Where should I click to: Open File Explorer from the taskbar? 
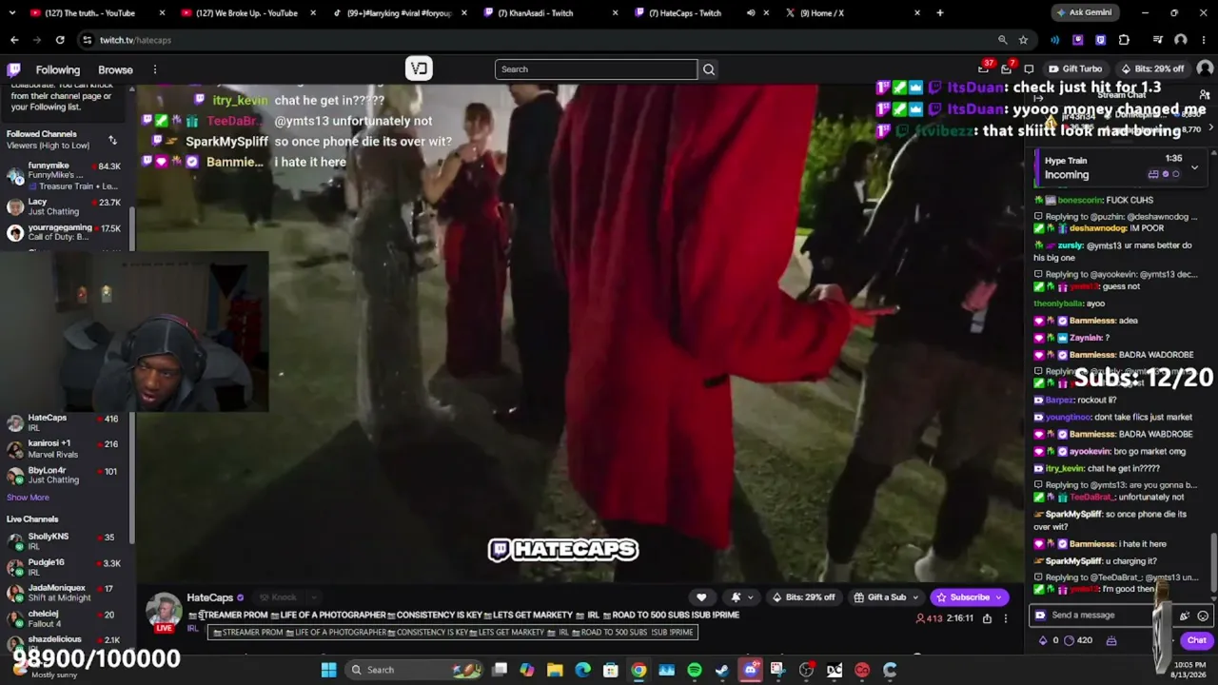[555, 670]
